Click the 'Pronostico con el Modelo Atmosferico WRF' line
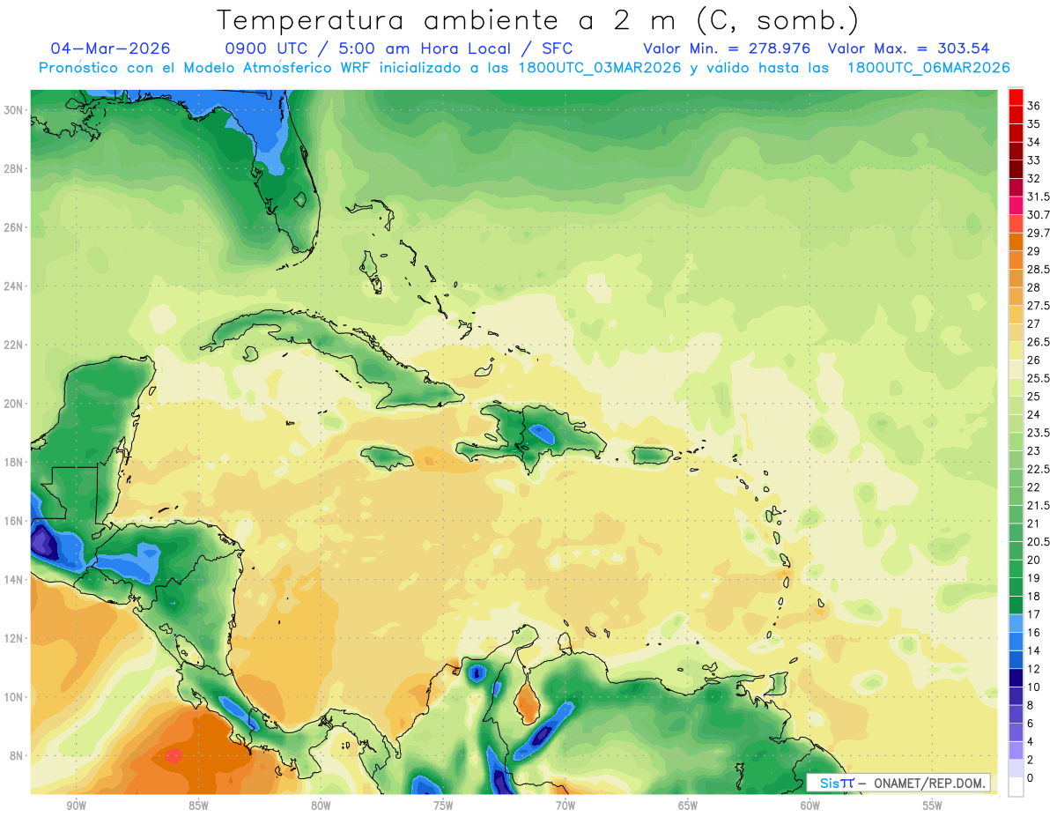The height and width of the screenshot is (817, 1057). (206, 68)
